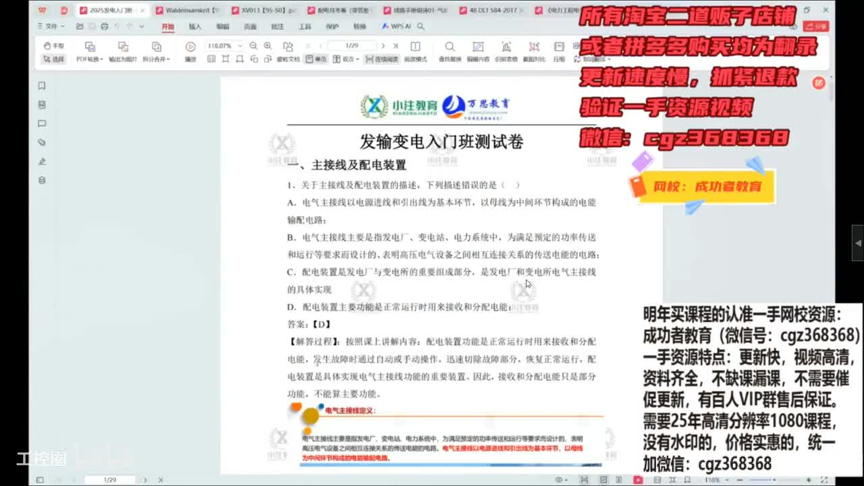The height and width of the screenshot is (486, 864).
Task: Open the layers icon in sidebar
Action: click(42, 180)
